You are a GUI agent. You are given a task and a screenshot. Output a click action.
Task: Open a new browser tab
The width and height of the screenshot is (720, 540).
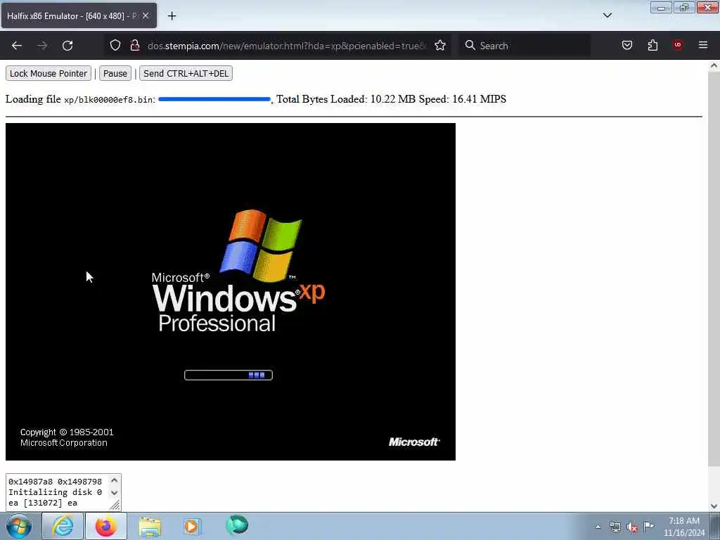(x=172, y=16)
